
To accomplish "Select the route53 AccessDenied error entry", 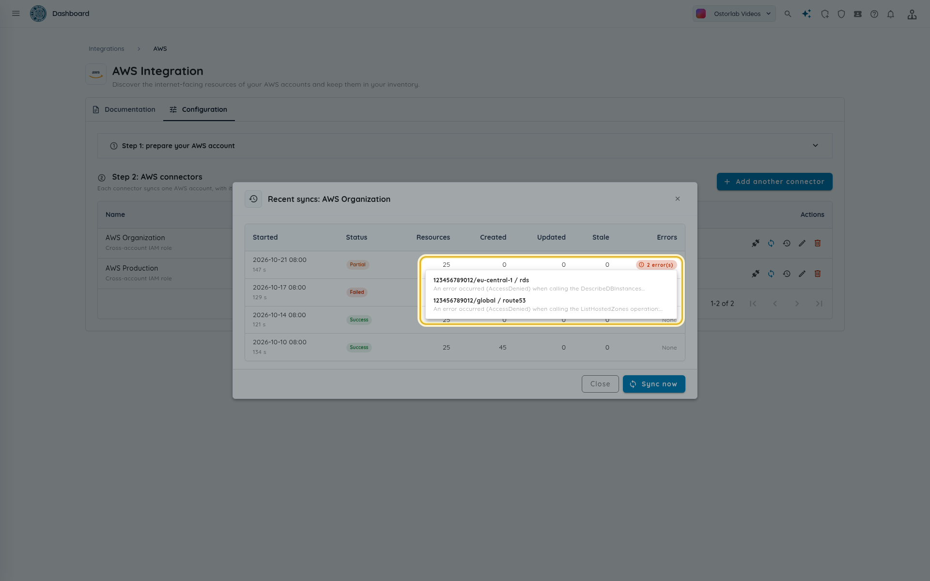I will click(x=551, y=305).
